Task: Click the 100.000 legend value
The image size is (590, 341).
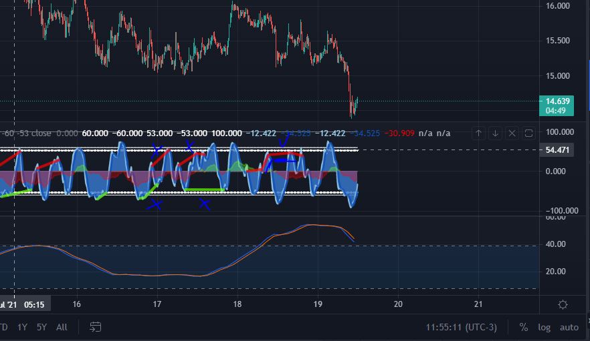Action: click(x=227, y=133)
